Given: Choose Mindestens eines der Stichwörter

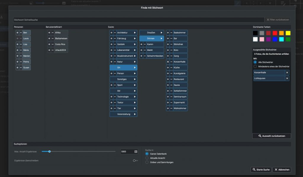Looking at the screenshot, I should [x=255, y=66].
